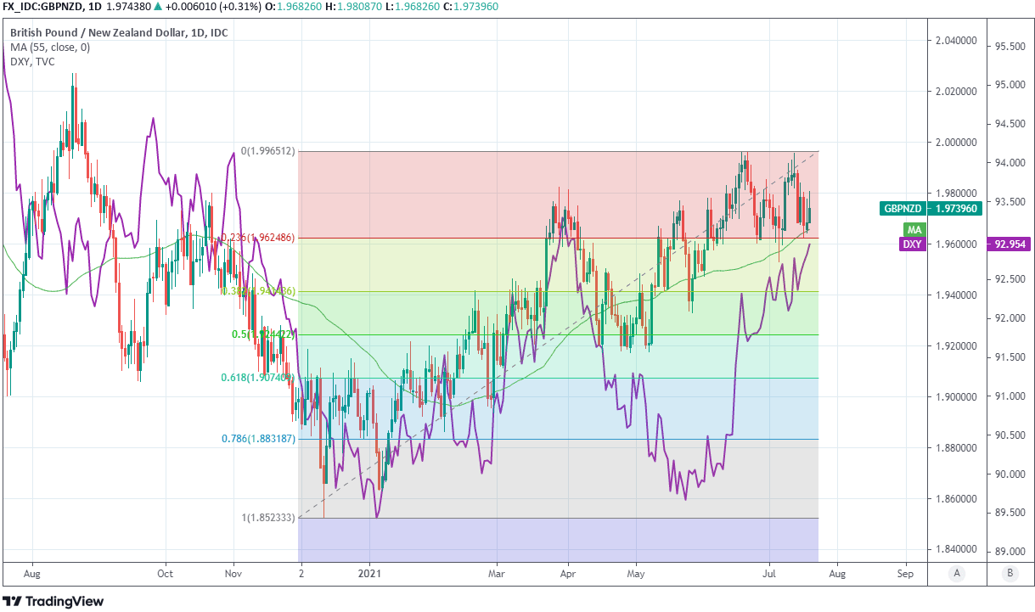This screenshot has height=612, width=1035.
Task: Select the MA (55, close, 0) indicator legend
Action: click(50, 47)
